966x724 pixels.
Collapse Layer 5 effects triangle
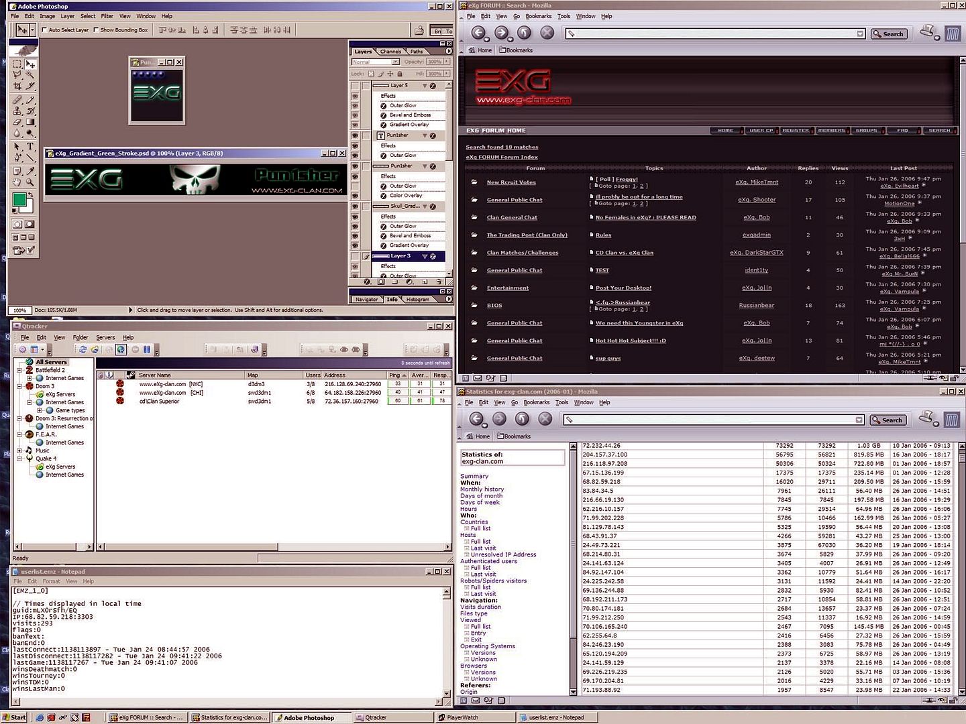tap(425, 86)
